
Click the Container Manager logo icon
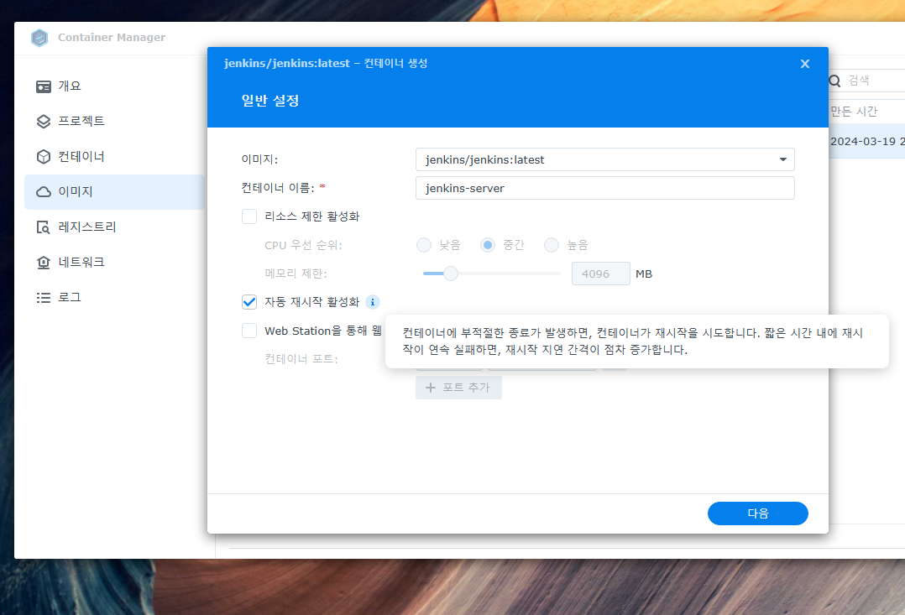point(39,38)
